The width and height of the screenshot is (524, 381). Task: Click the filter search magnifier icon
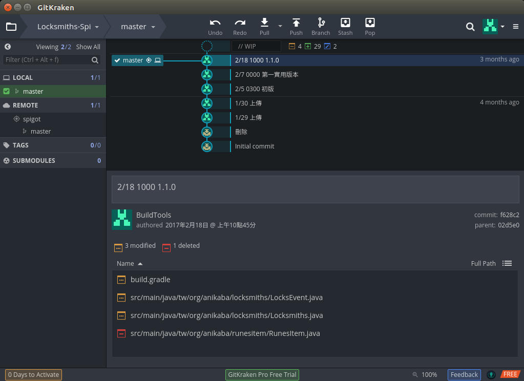(x=95, y=60)
